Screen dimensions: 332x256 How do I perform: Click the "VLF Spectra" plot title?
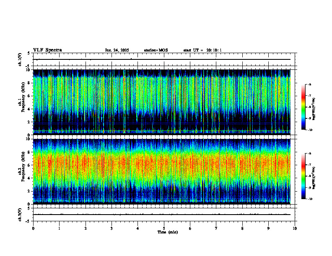tap(47, 50)
